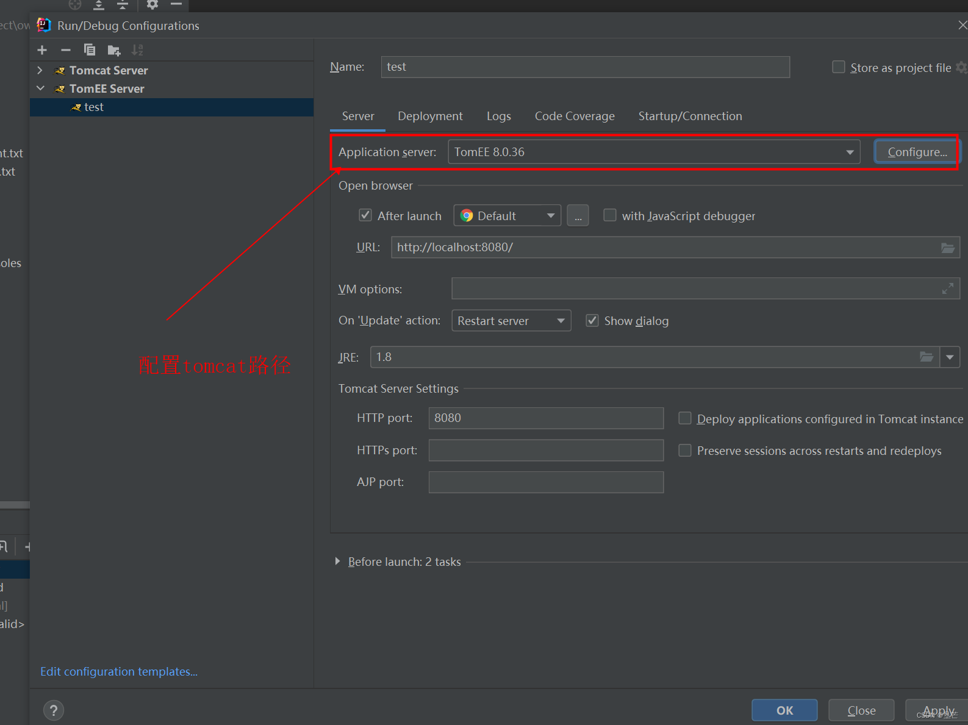
Task: Click the Apply button
Action: pyautogui.click(x=938, y=710)
